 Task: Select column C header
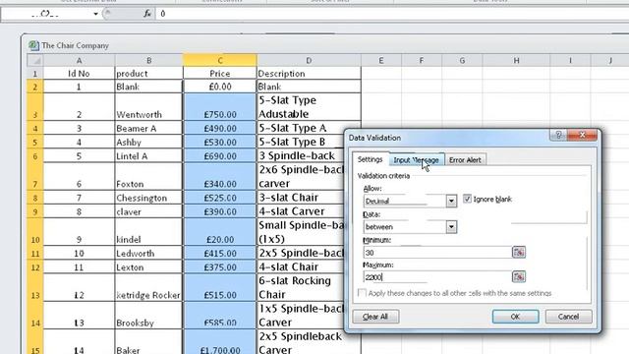pos(220,60)
